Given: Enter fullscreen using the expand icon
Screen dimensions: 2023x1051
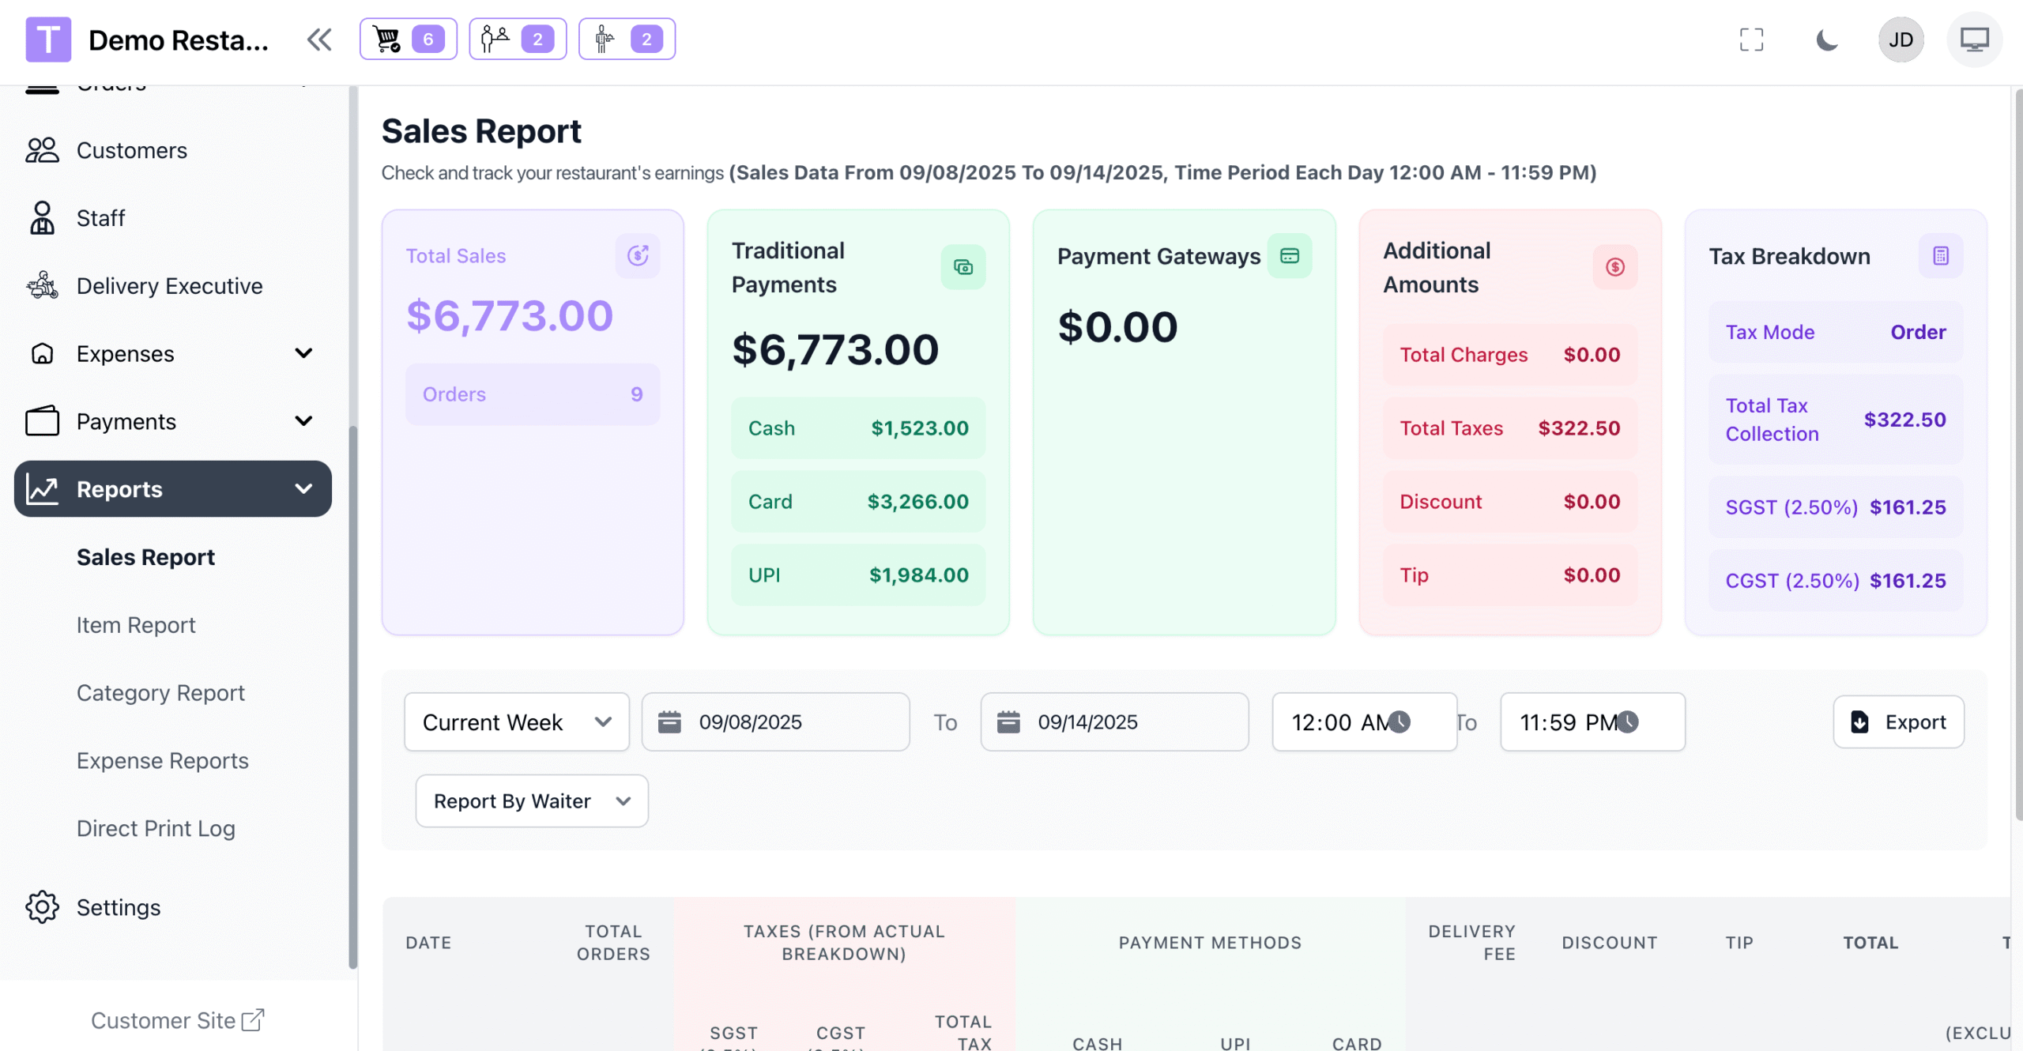Looking at the screenshot, I should coord(1751,39).
